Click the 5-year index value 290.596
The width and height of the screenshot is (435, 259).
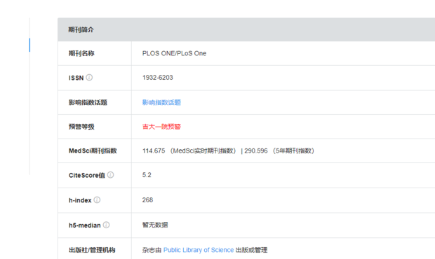point(256,150)
